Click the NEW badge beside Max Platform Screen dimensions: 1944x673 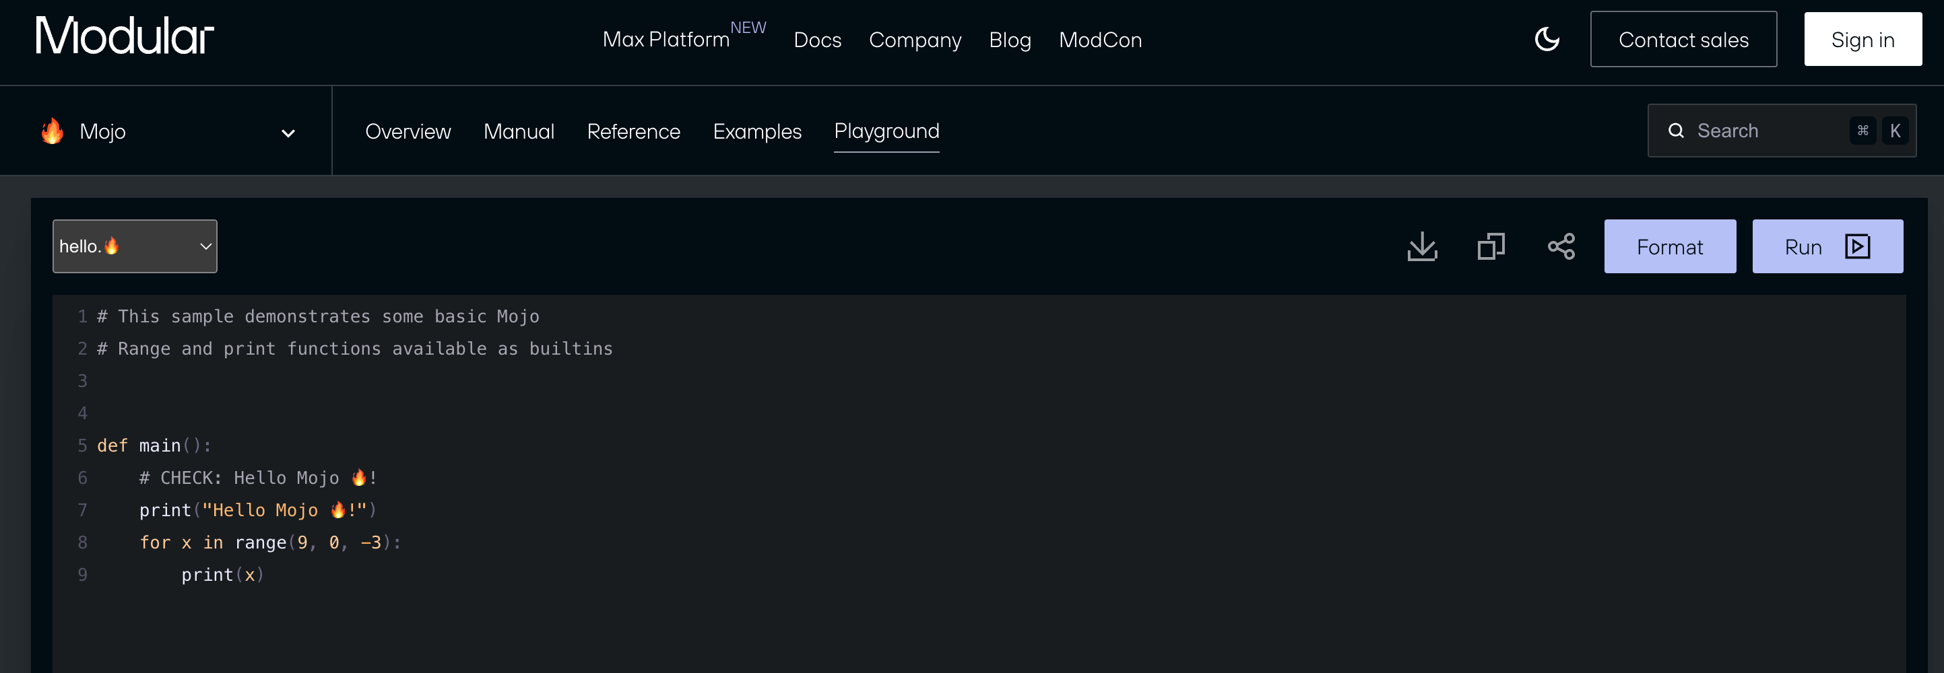click(x=748, y=28)
